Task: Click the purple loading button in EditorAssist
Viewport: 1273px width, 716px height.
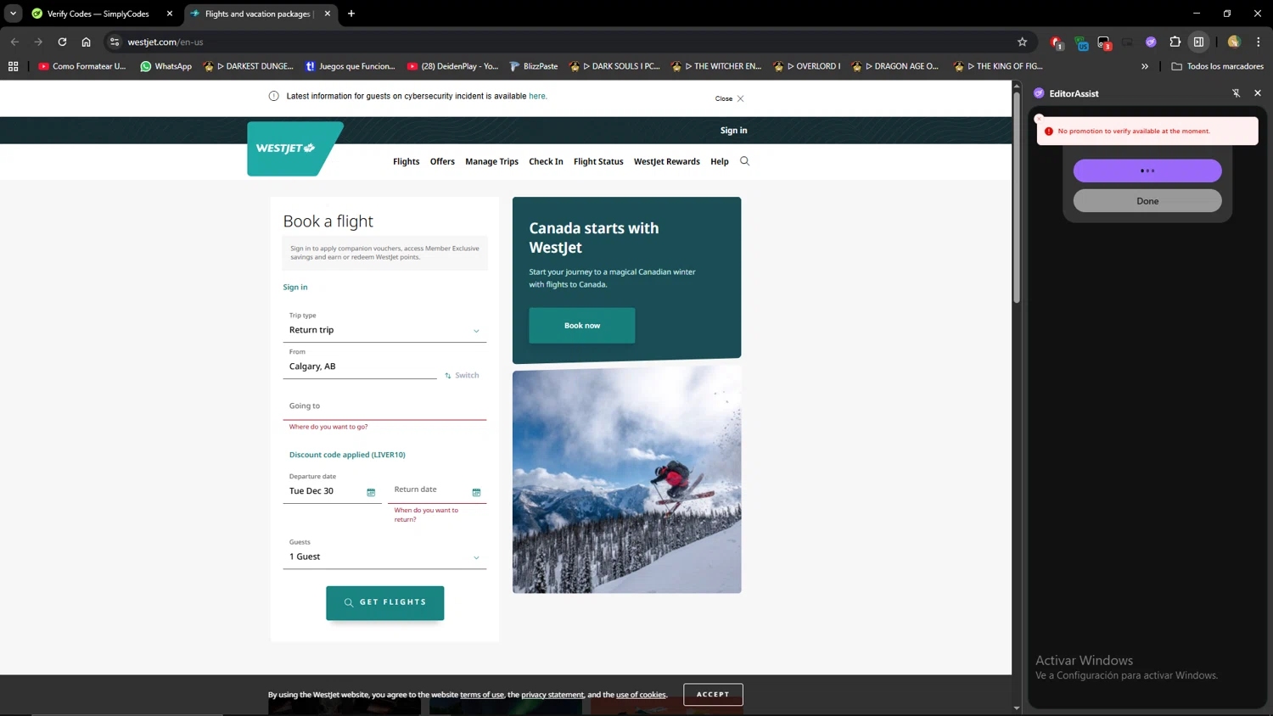Action: [x=1147, y=171]
